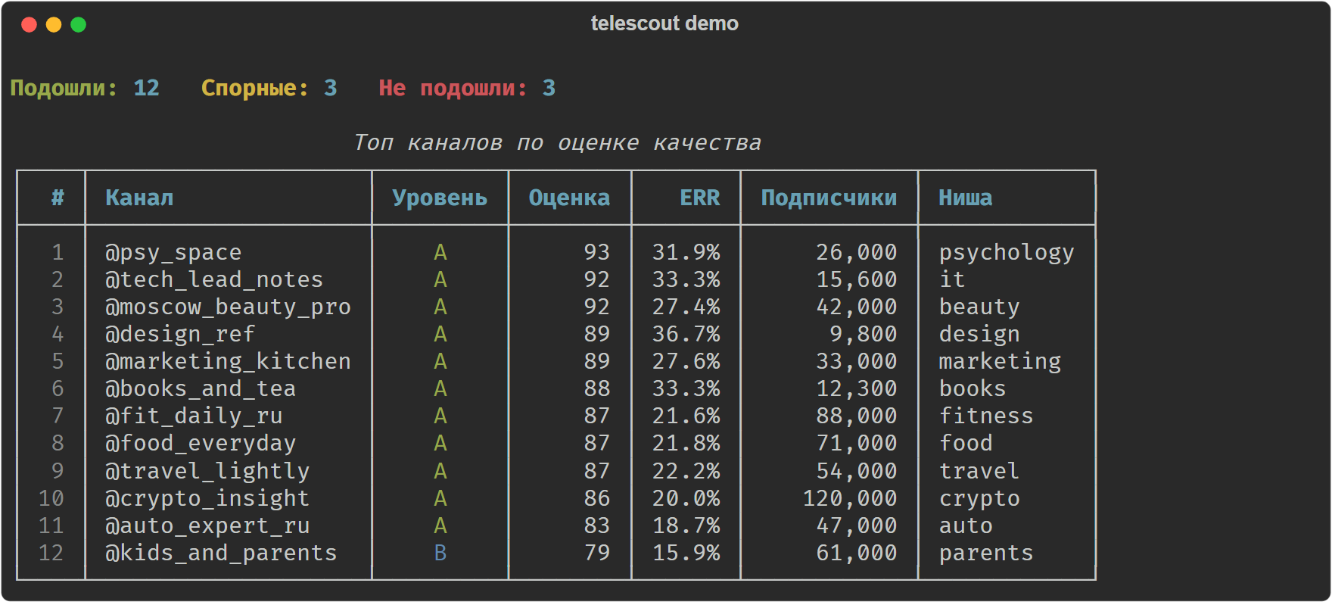Click the score 86 of @crypto_insight
Image resolution: width=1332 pixels, height=608 pixels.
tap(596, 498)
